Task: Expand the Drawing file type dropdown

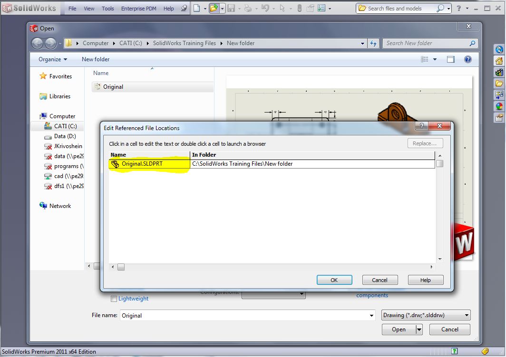Action: pyautogui.click(x=467, y=315)
